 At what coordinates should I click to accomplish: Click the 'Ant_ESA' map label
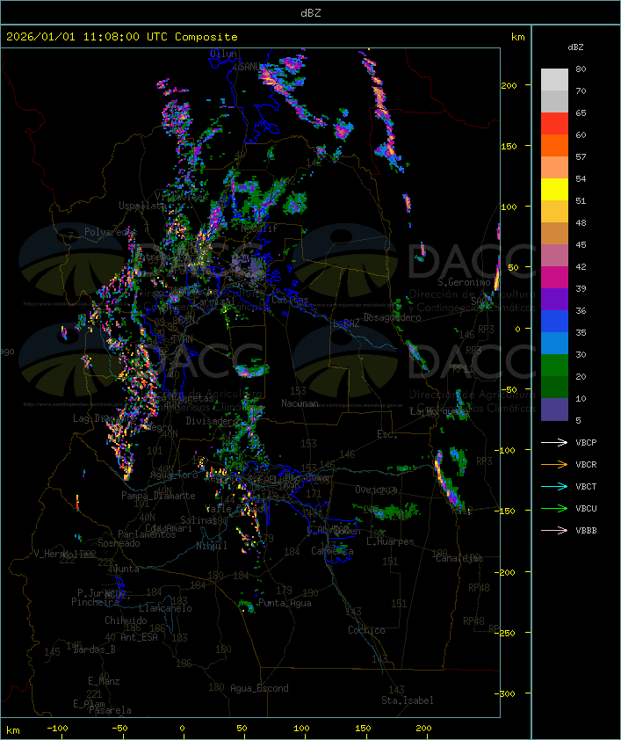(x=139, y=637)
